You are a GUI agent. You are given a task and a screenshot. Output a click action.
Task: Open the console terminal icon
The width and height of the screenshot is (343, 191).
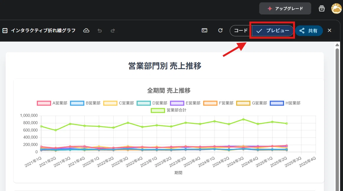click(204, 30)
